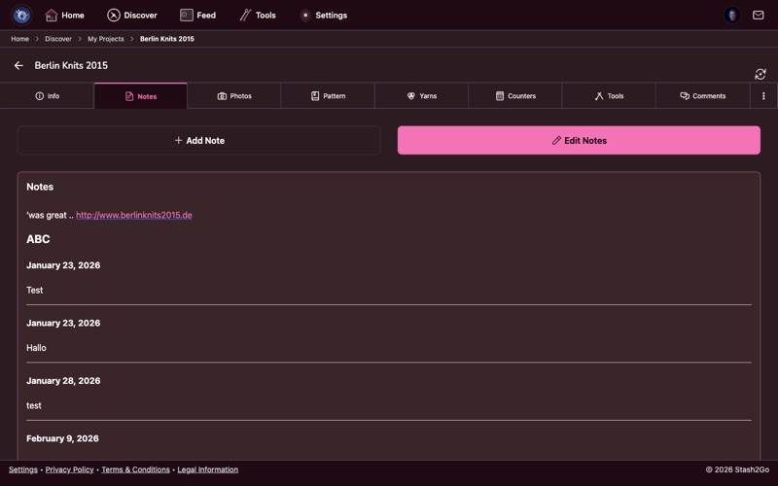
Task: Switch to the Tools tab in project
Action: pos(610,95)
